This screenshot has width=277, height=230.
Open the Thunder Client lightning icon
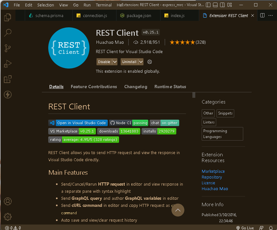[x=8, y=95]
